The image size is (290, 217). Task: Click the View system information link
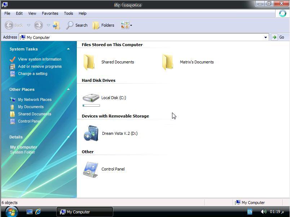click(40, 59)
